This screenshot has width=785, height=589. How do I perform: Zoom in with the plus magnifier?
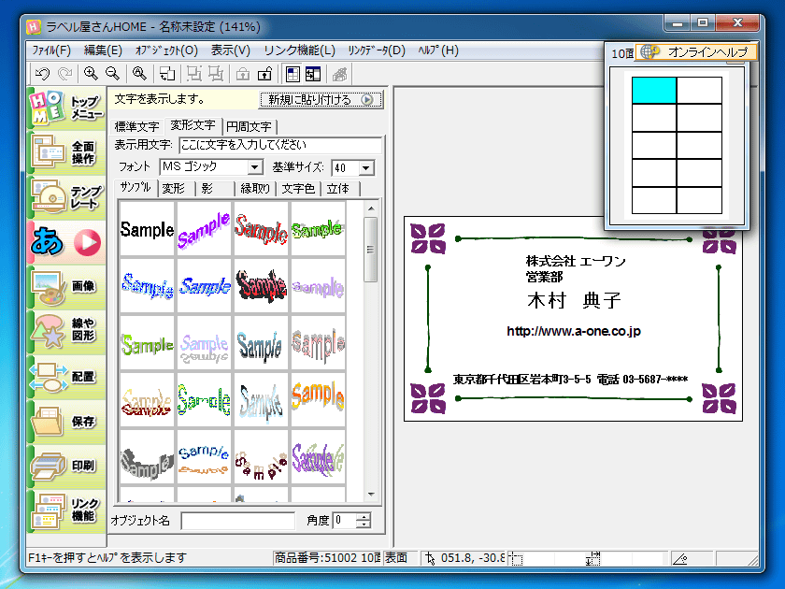[91, 74]
